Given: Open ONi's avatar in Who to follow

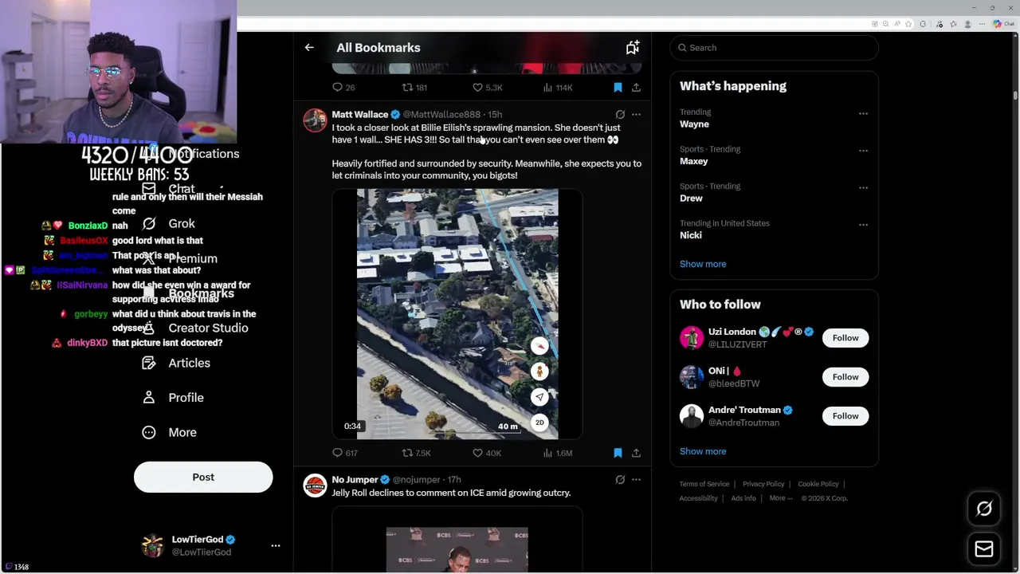Looking at the screenshot, I should click(692, 377).
